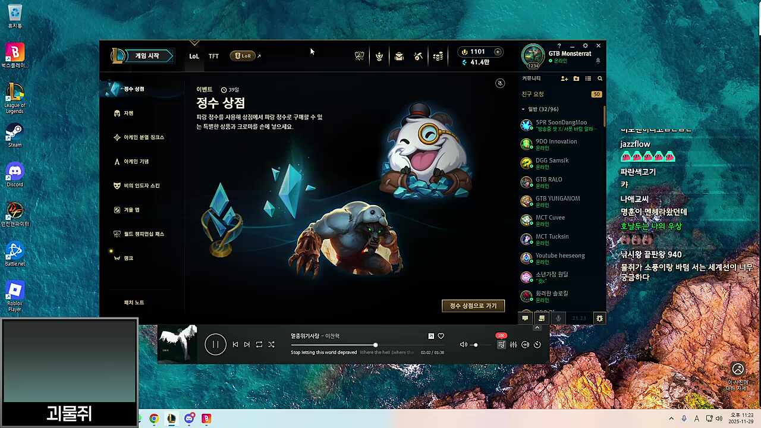Viewport: 761px width, 428px height.
Task: Select friend 5PR SoonDangMoo
Action: pyautogui.click(x=562, y=125)
